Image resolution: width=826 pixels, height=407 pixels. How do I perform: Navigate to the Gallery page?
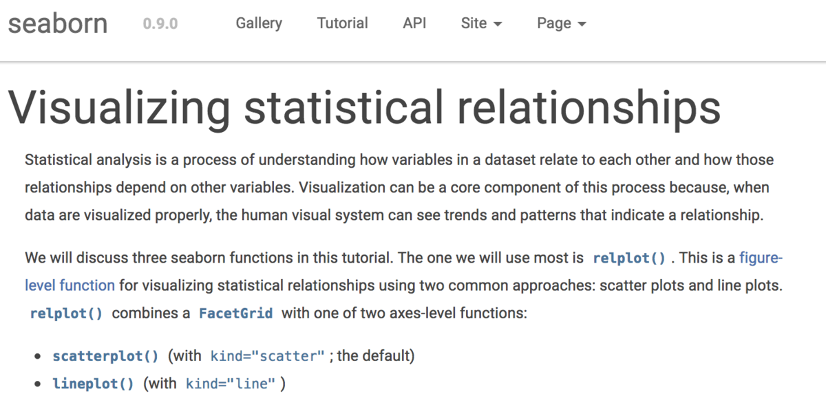[x=258, y=23]
